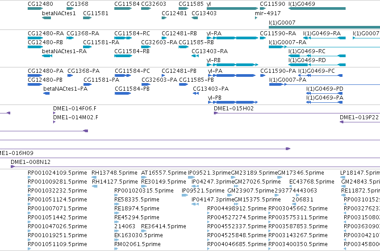
Task: Click the yl-RB transcript label
Action: [213, 60]
